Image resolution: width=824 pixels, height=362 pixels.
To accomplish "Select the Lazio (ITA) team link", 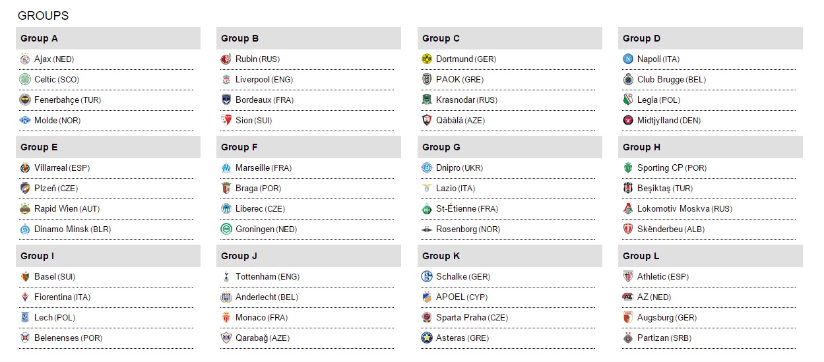I will point(455,189).
